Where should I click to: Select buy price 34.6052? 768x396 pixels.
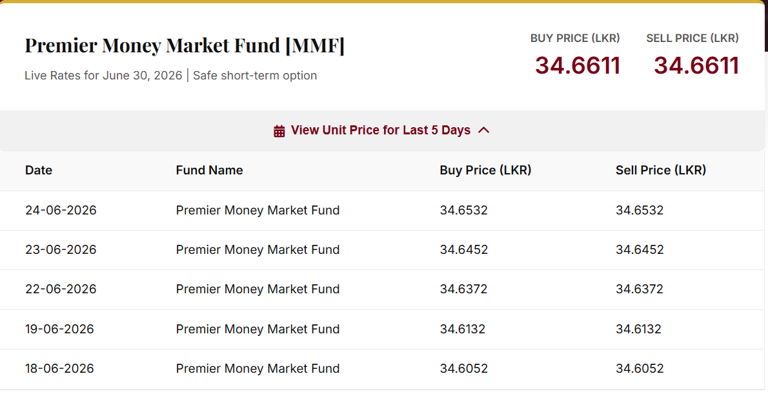coord(464,369)
